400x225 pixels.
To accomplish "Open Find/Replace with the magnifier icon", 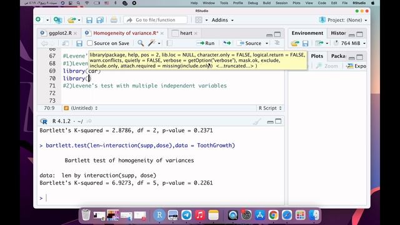I will pos(141,43).
